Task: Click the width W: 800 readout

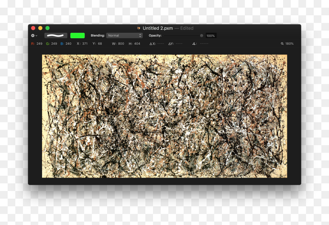Action: point(118,44)
